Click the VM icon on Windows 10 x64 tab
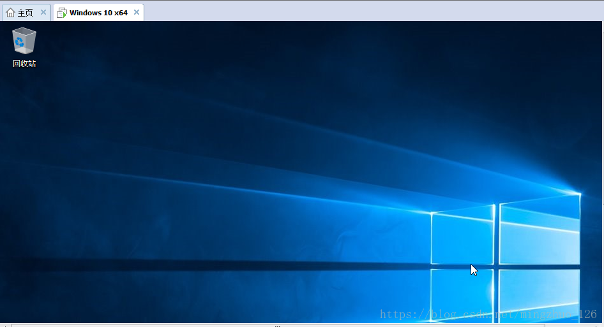604x327 pixels. (x=62, y=13)
